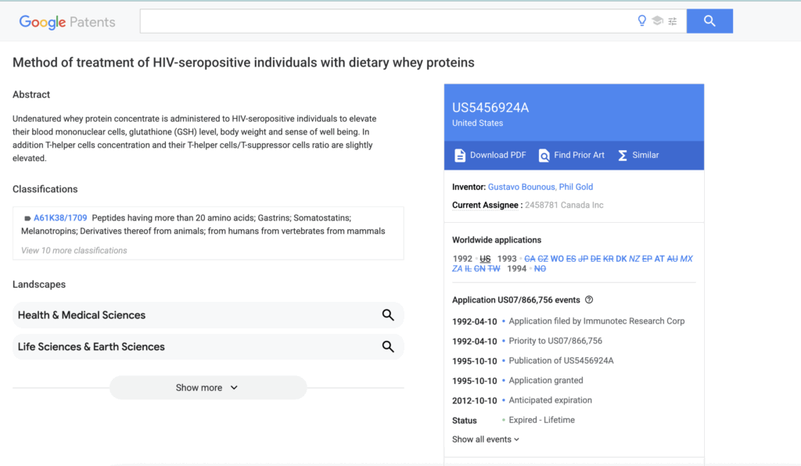This screenshot has width=801, height=466.
Task: Click the help icon beside application events
Action: [589, 299]
